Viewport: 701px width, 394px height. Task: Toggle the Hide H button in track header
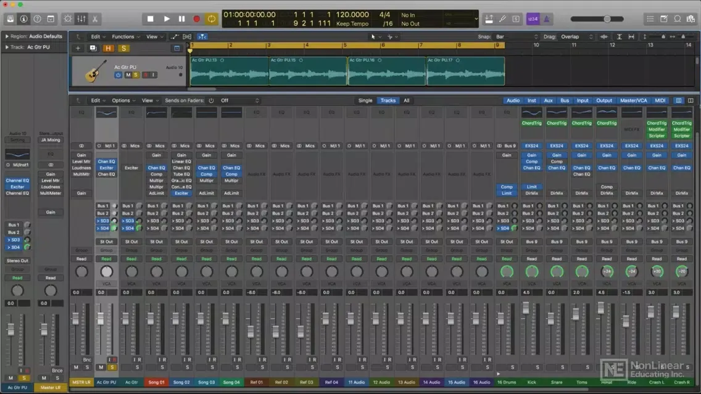(108, 48)
